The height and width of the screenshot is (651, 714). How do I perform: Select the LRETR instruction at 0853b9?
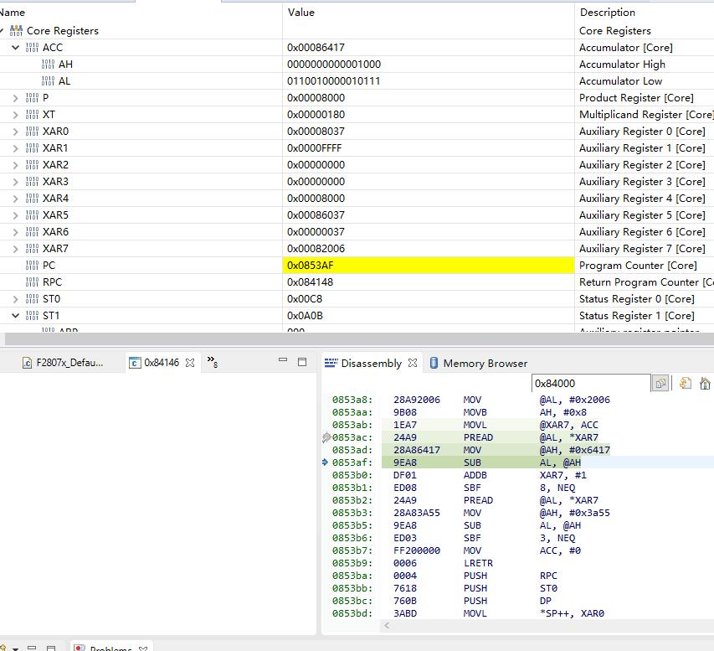[x=478, y=564]
